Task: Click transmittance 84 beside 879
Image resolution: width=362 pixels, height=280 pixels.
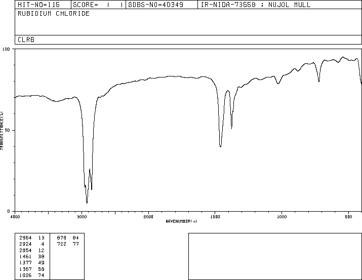Action: 76,238
